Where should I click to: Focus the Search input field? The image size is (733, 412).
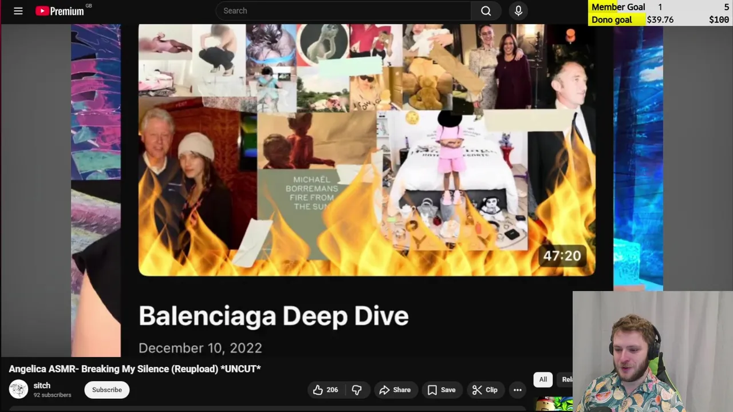tap(344, 11)
